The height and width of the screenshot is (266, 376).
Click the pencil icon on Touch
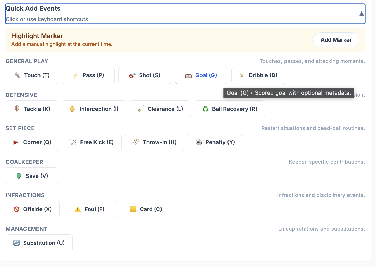tap(17, 75)
